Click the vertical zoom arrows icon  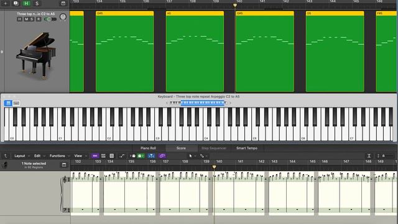(x=378, y=156)
